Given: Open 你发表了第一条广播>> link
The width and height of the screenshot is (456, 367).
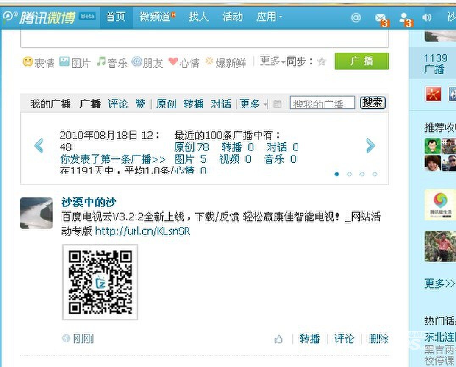Looking at the screenshot, I should point(113,159).
